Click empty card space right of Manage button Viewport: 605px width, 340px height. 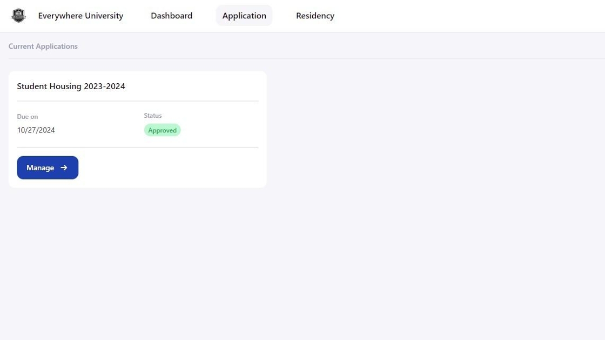173,168
